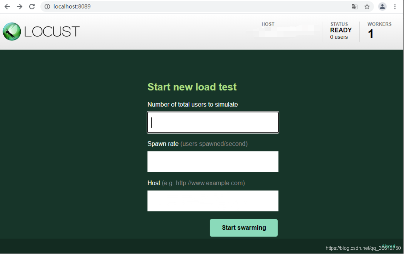
Task: Click the WORKERS count 1
Action: pos(371,34)
